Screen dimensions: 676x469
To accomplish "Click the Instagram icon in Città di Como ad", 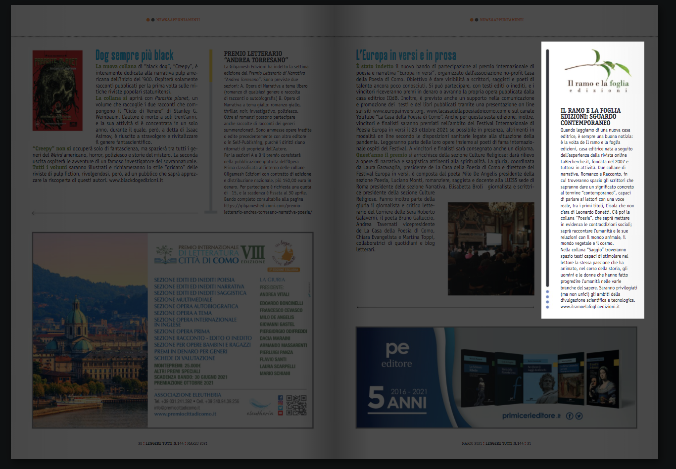I will [x=281, y=403].
